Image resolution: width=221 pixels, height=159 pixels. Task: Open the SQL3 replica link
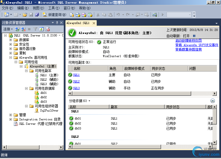[76, 88]
